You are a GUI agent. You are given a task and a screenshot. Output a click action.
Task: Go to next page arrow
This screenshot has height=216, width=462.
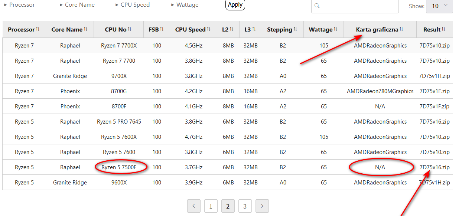click(262, 206)
